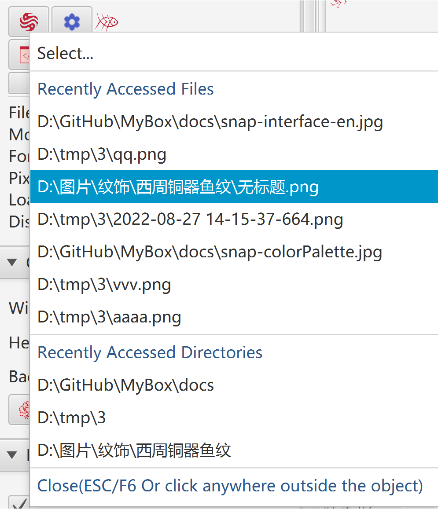The height and width of the screenshot is (509, 438).
Task: Toggle the checkbox at bottom left
Action: 19,502
